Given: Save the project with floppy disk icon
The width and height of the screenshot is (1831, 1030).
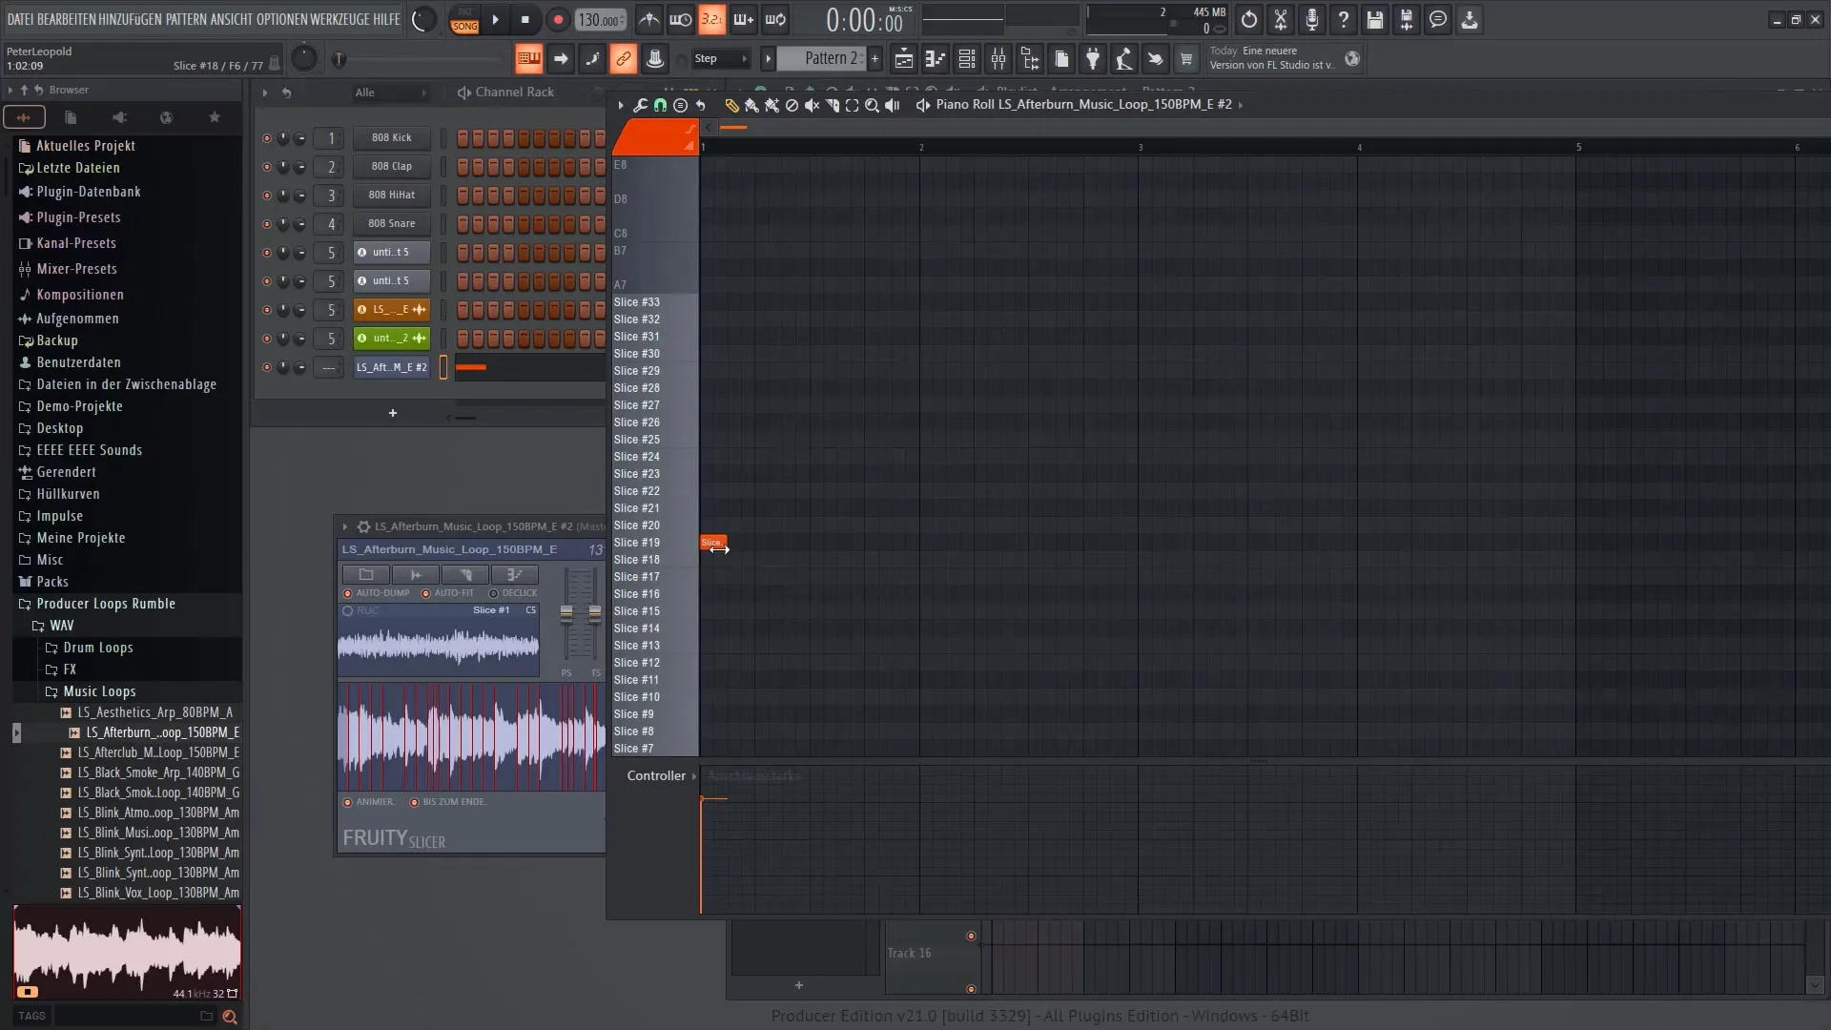Looking at the screenshot, I should tap(1375, 19).
